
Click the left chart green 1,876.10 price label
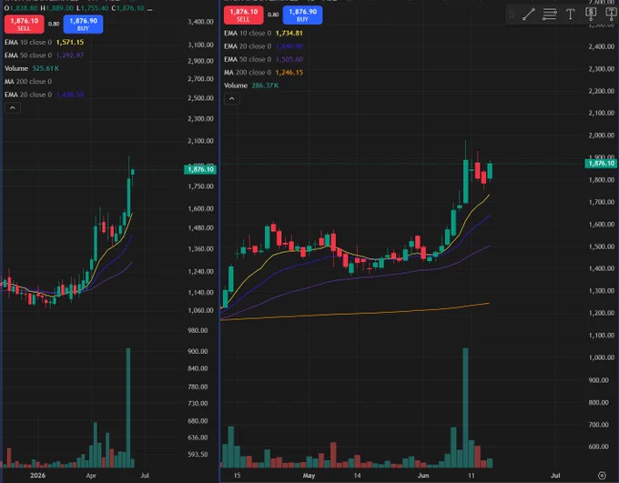pyautogui.click(x=200, y=170)
